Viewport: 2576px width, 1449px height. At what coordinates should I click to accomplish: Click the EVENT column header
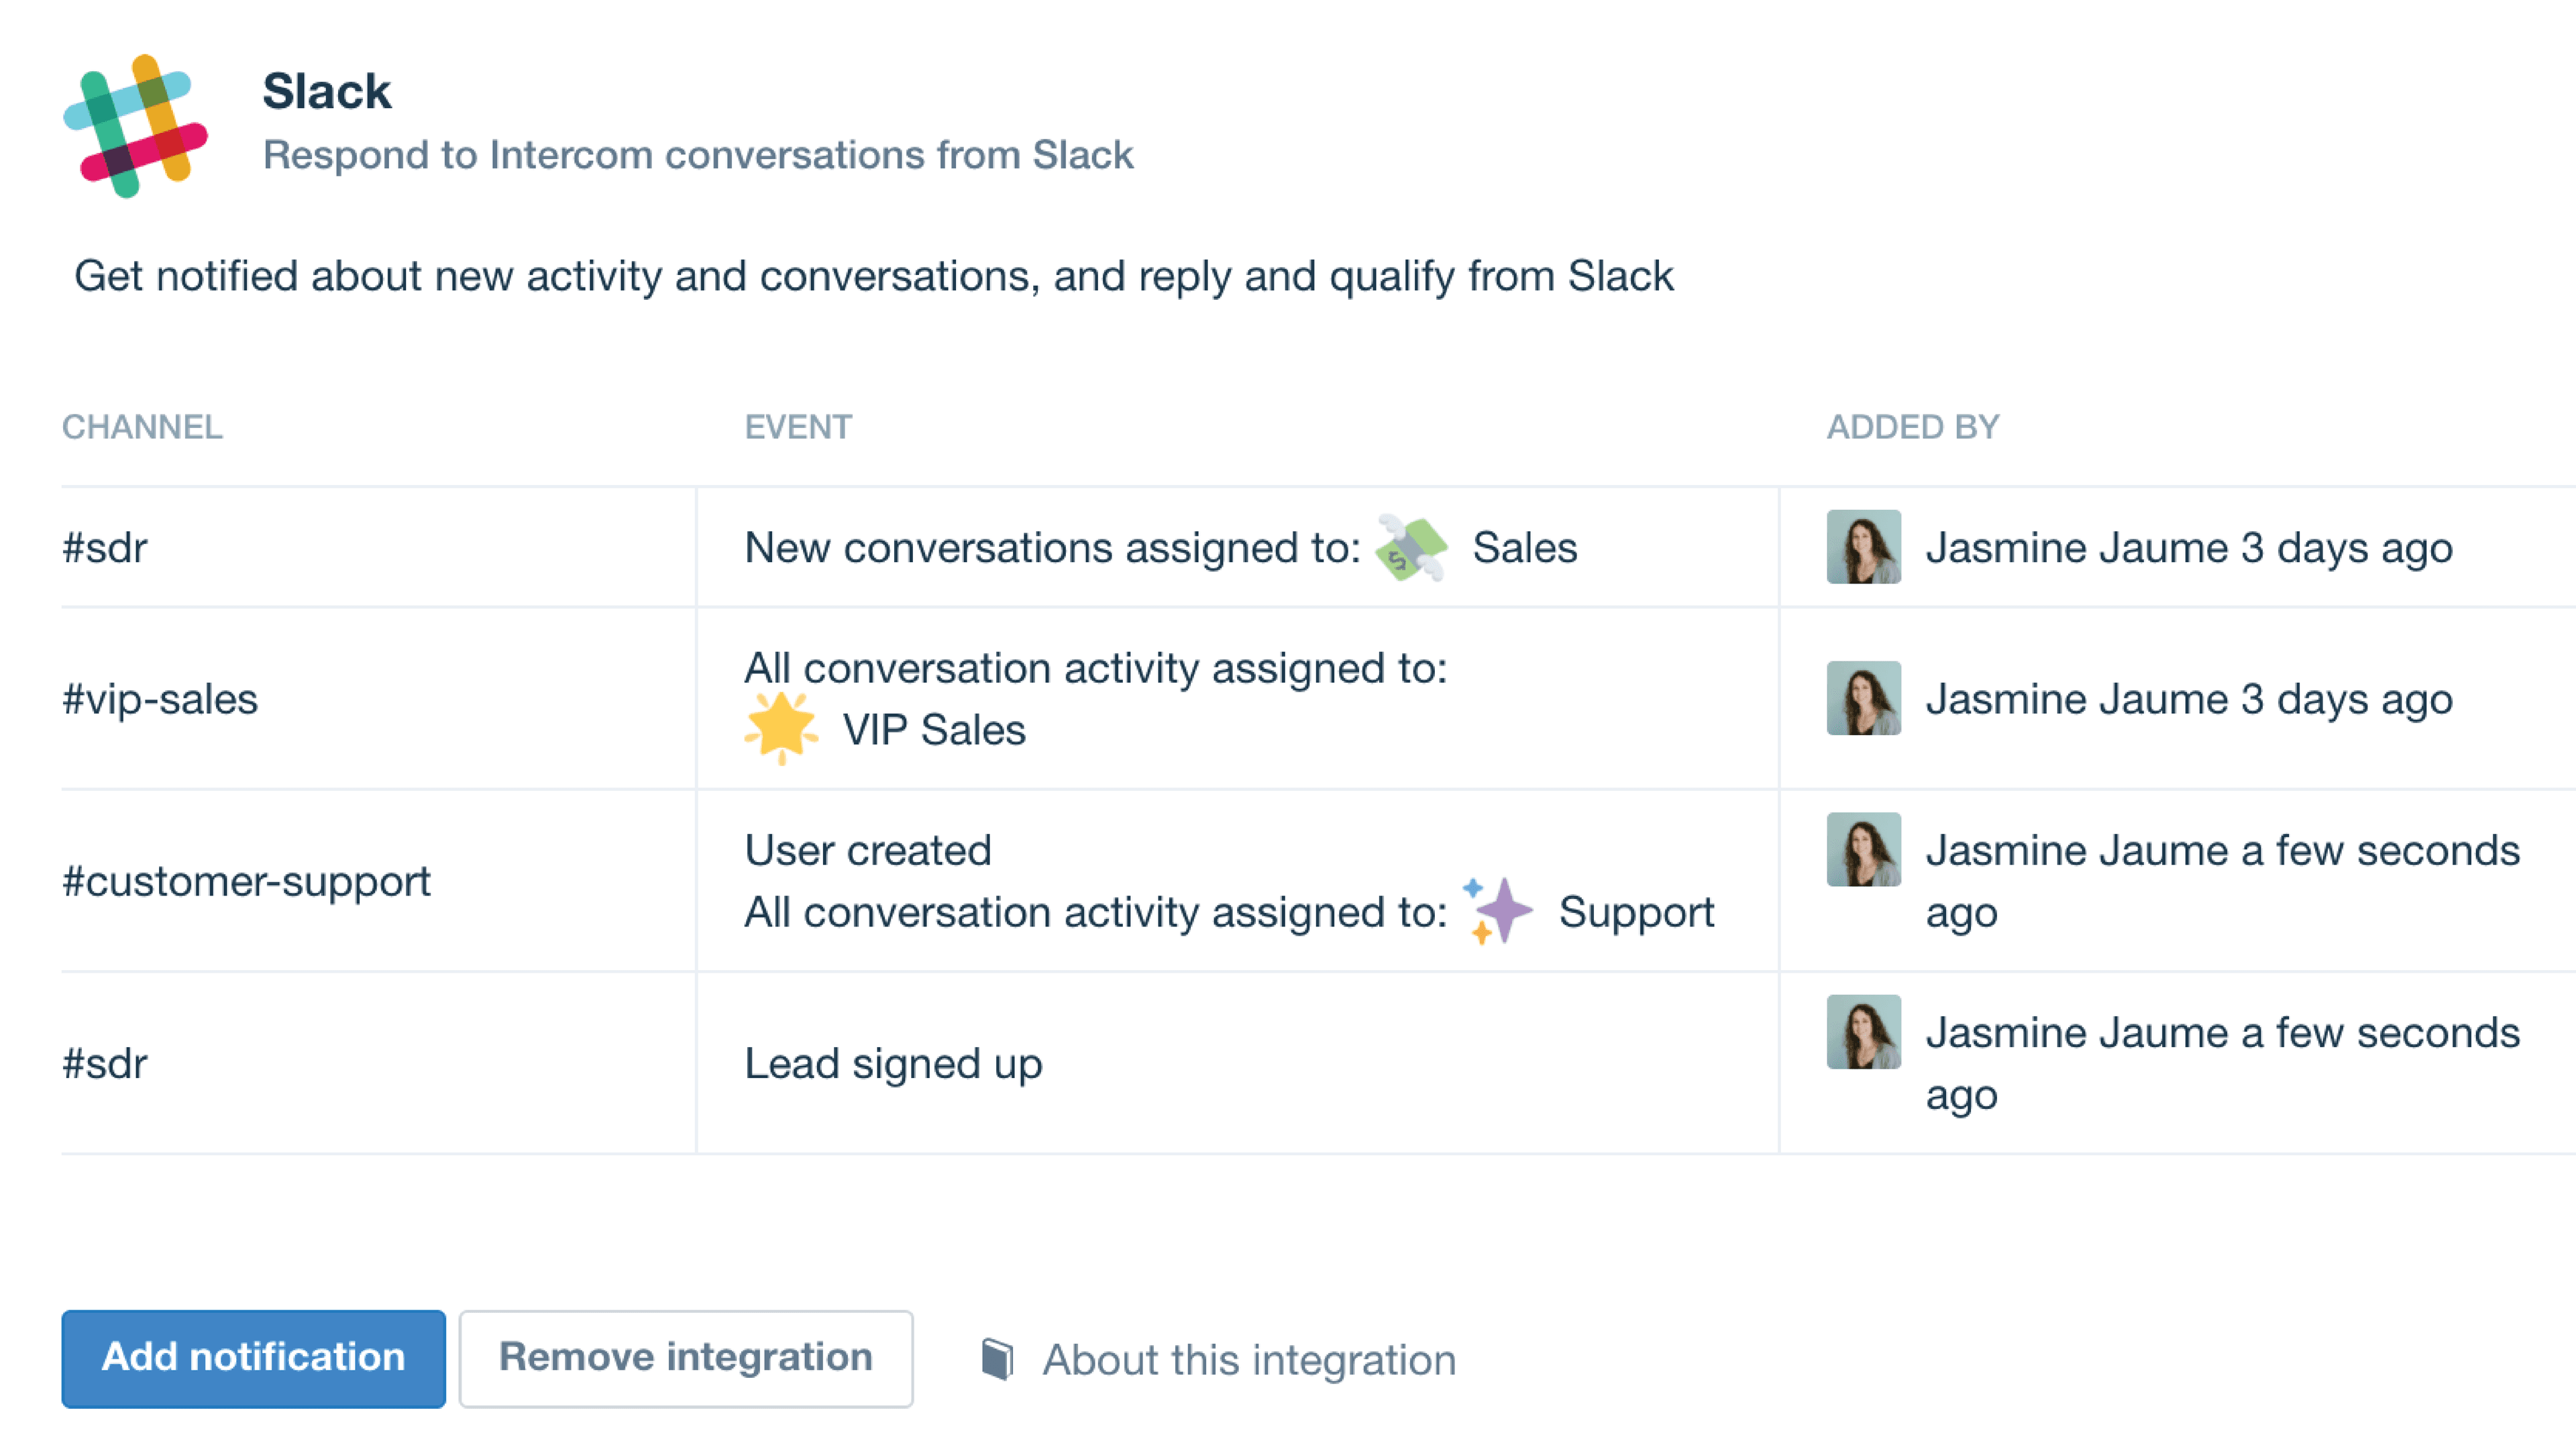[798, 427]
